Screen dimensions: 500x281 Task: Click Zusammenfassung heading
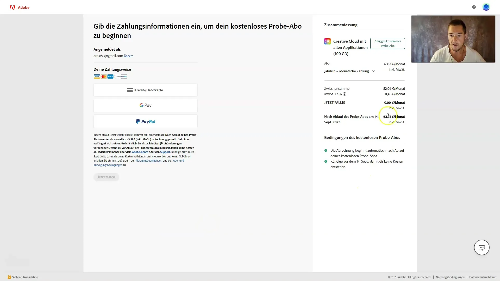click(341, 25)
